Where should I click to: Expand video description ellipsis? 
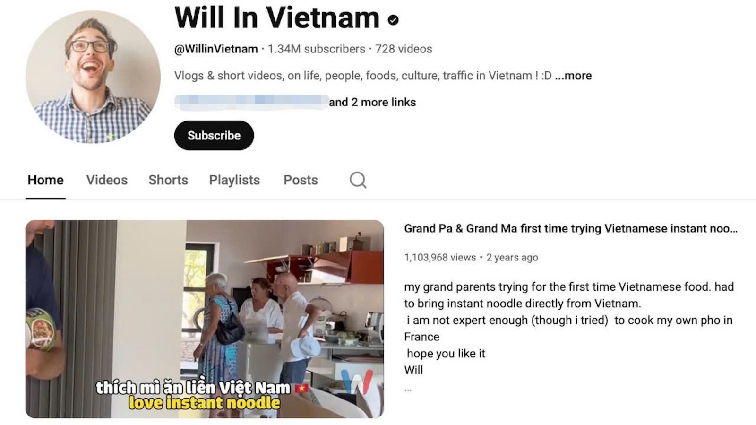pyautogui.click(x=408, y=389)
